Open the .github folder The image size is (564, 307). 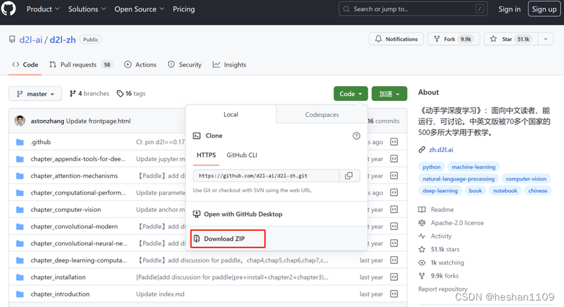pos(40,142)
